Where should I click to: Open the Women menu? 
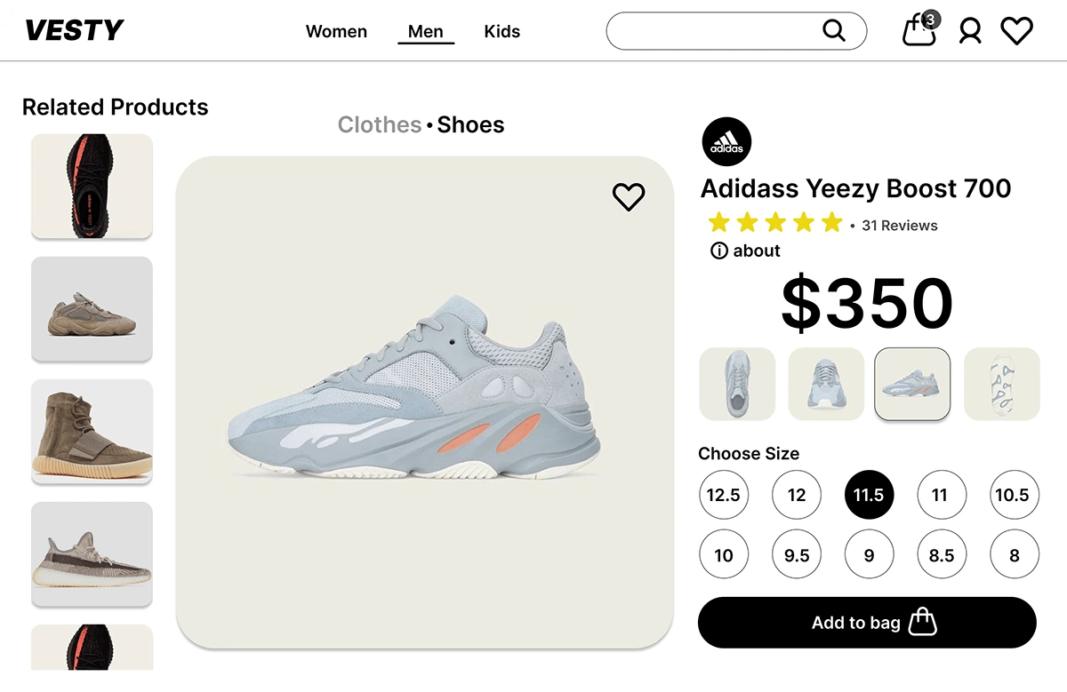click(336, 32)
